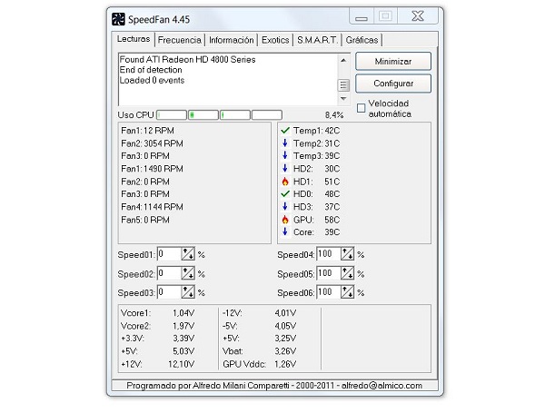The image size is (545, 413).
Task: Click the flame icon beside GPU
Action: (x=285, y=220)
